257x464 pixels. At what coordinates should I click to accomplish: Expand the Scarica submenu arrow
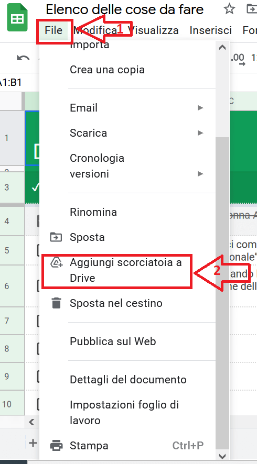[201, 133]
